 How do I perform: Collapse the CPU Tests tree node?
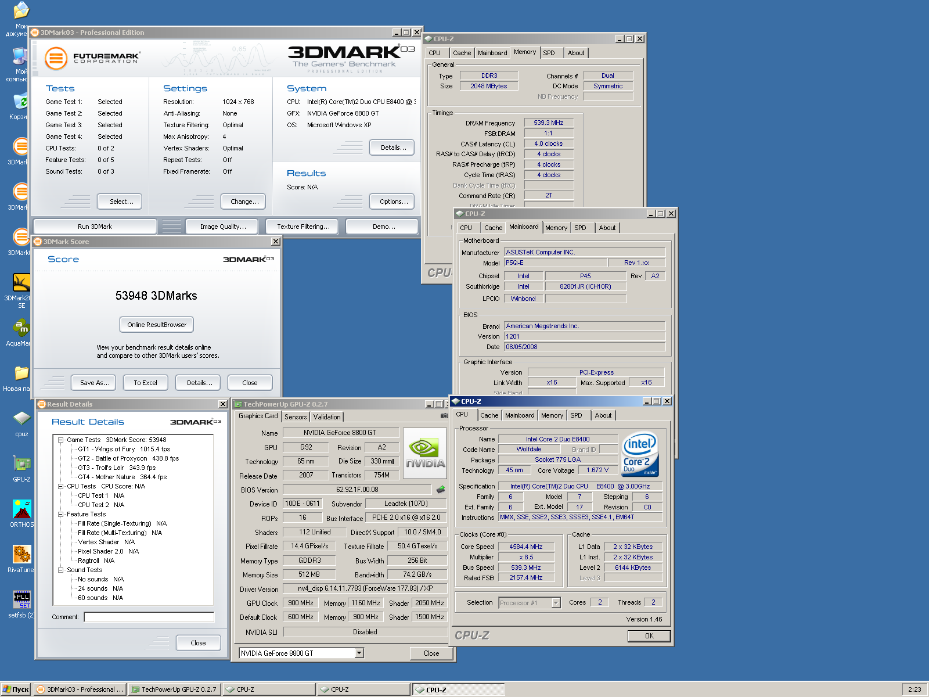coord(60,486)
